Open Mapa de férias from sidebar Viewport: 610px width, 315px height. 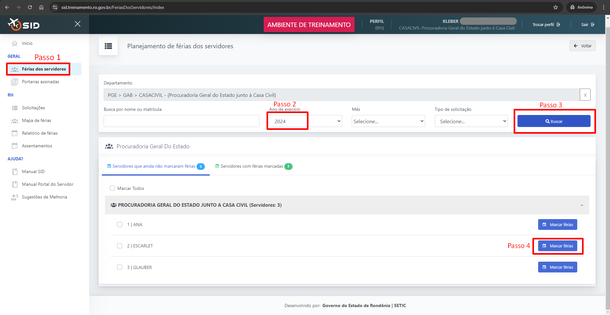pos(36,120)
